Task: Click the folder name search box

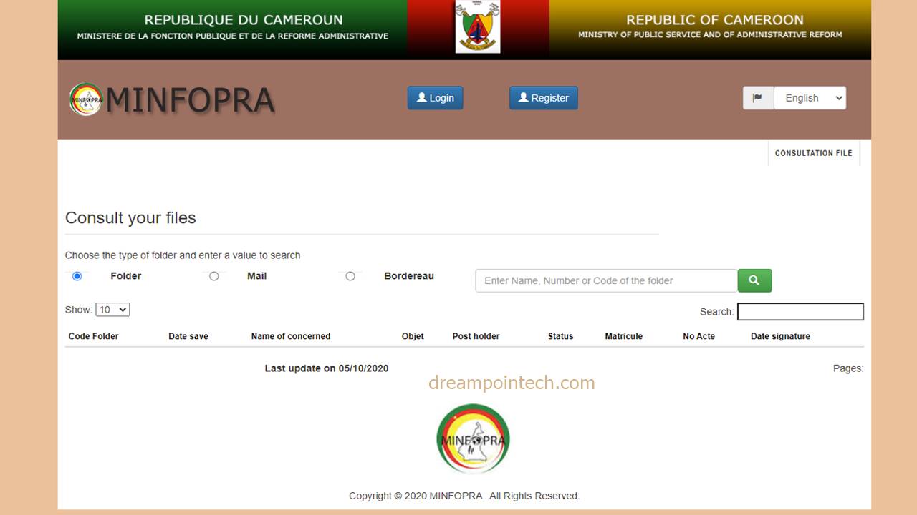Action: tap(605, 280)
